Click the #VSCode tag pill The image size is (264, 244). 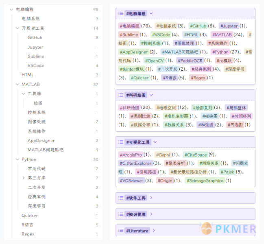pos(161,35)
